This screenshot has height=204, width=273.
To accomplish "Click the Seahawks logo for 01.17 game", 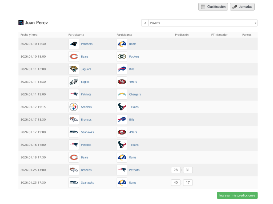I will click(x=74, y=132).
